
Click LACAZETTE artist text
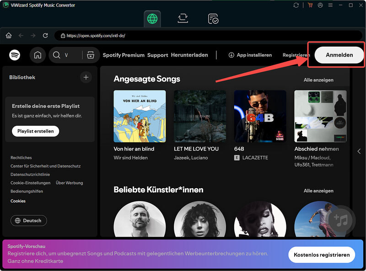point(255,158)
